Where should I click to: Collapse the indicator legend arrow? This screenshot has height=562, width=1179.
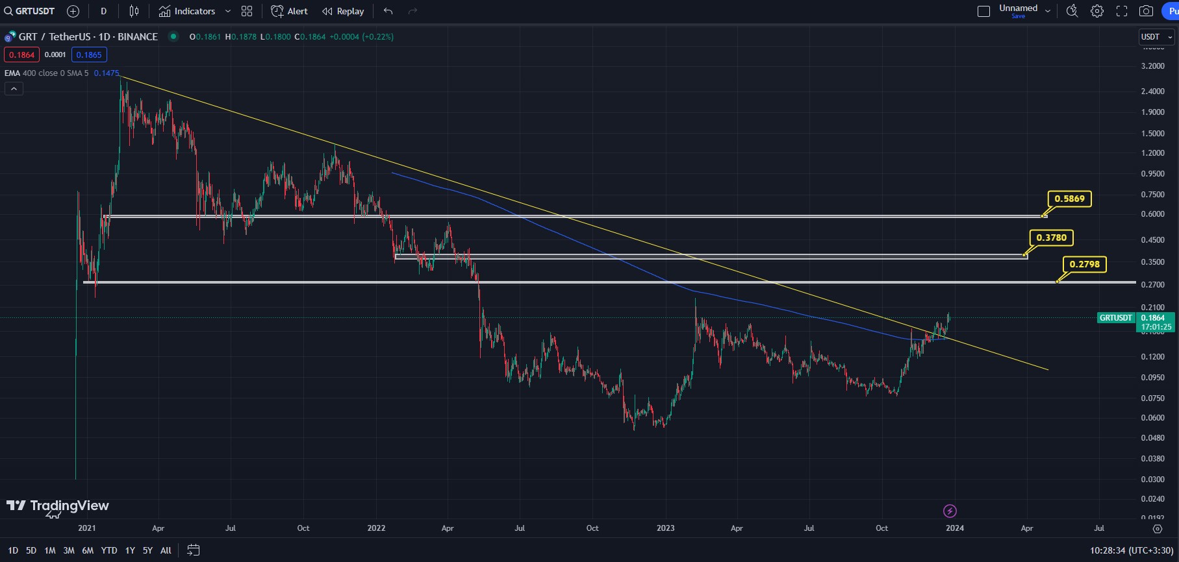(x=14, y=89)
